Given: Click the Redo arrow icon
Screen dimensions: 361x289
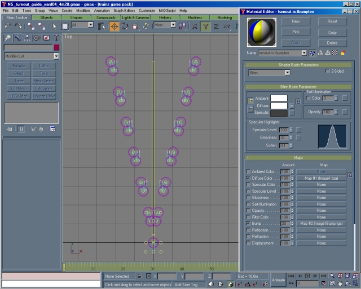Looking at the screenshot, I should click(18, 26).
